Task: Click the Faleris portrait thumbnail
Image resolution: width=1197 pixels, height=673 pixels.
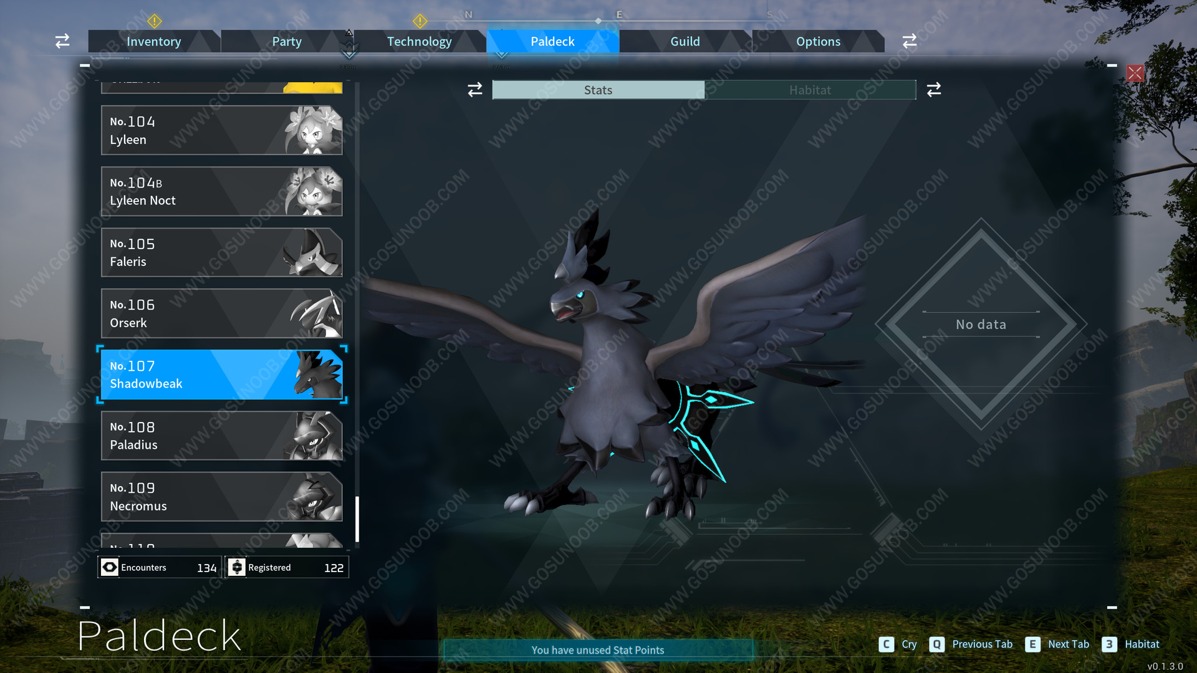Action: [313, 252]
